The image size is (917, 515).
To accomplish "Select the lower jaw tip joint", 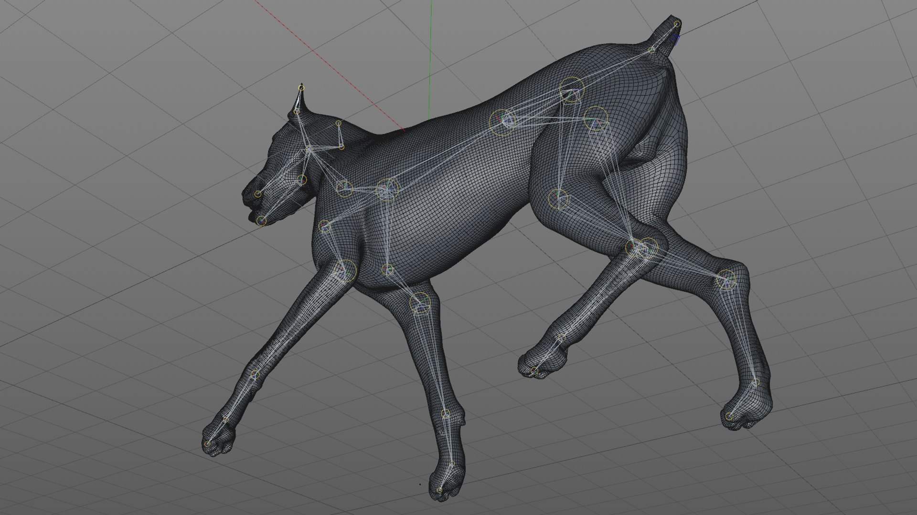I will pos(261,220).
